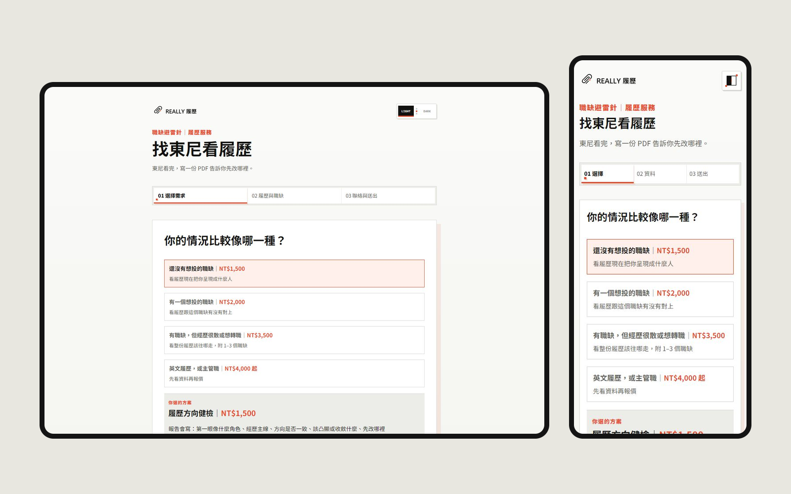The height and width of the screenshot is (494, 791).
Task: Click 履歷服務 link in mobile view
Action: (x=640, y=108)
